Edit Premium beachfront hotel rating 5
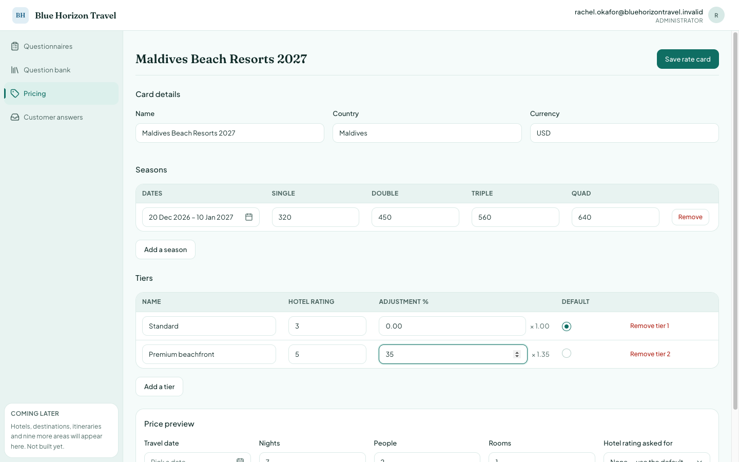The width and height of the screenshot is (739, 462). [327, 354]
